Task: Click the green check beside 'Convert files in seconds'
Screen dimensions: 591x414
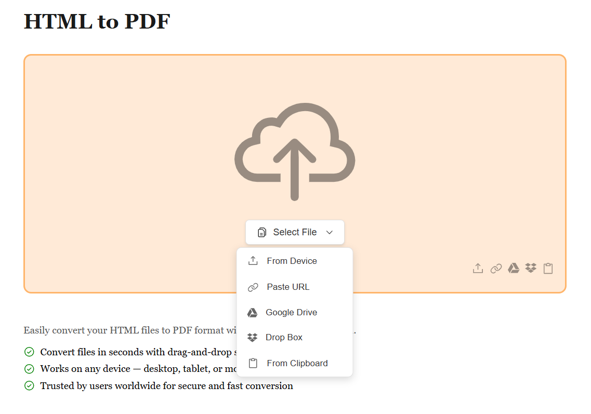Action: [x=29, y=352]
